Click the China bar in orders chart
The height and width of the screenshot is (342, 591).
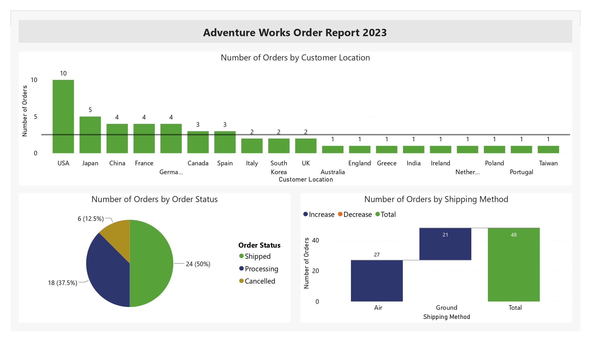pos(117,138)
